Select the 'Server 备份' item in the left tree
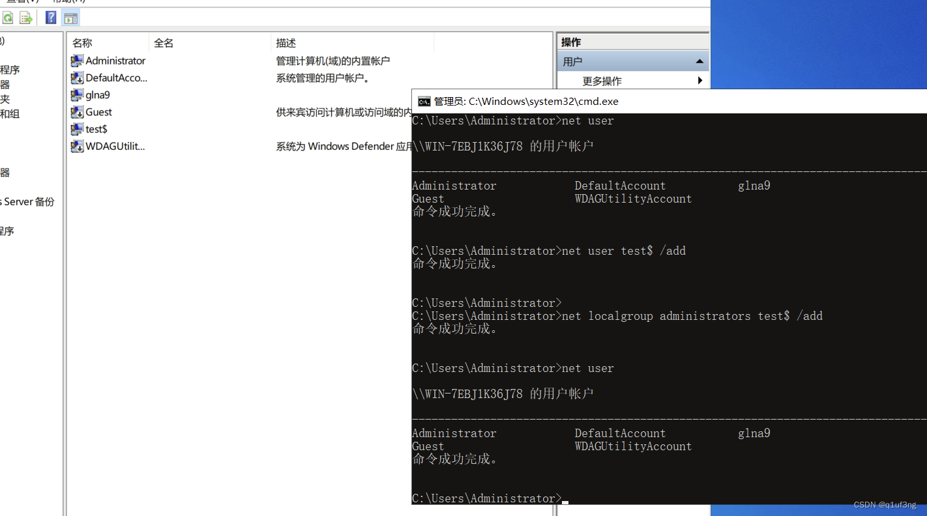Viewport: 927px width, 516px height. (27, 202)
